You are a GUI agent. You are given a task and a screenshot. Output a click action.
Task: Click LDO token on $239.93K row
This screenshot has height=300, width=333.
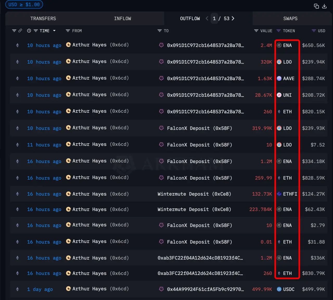tap(284, 128)
